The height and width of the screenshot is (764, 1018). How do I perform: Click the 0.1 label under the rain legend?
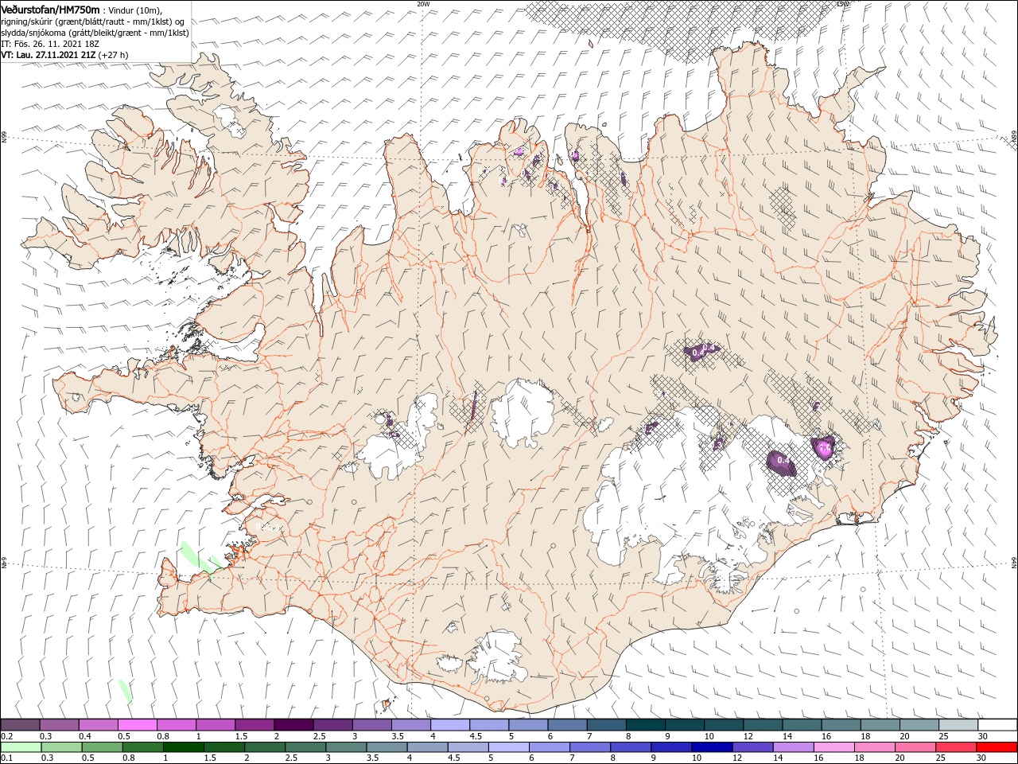[x=6, y=758]
